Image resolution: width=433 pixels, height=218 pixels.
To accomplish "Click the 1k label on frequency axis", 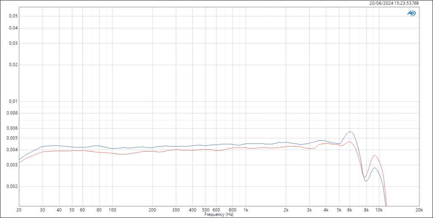I will click(x=246, y=210).
